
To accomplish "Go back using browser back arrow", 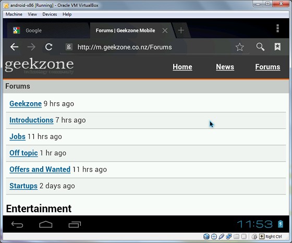I will (14, 47).
